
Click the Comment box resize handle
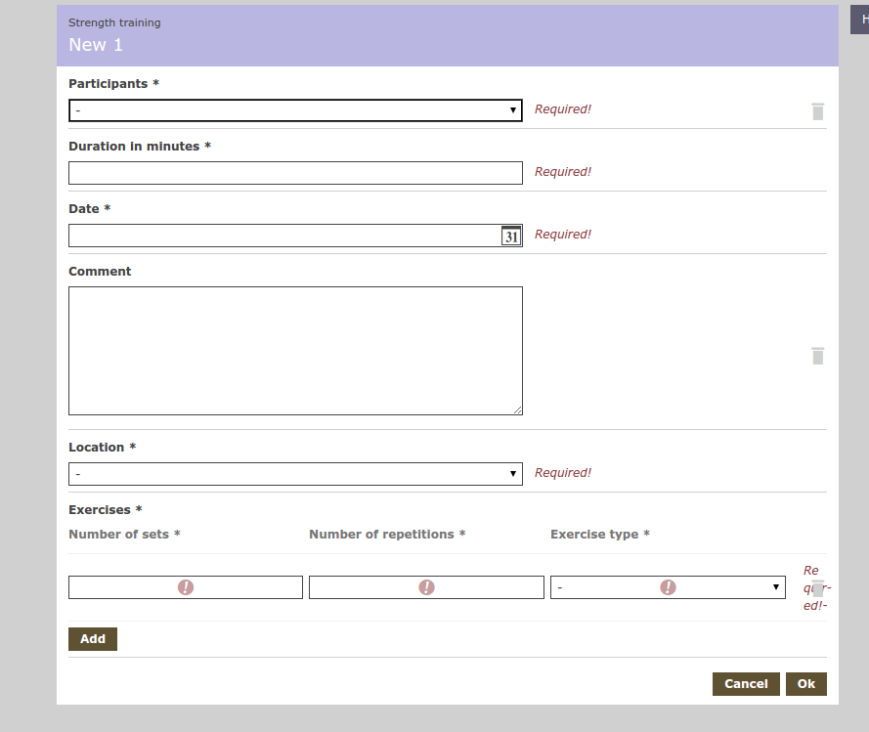[518, 410]
